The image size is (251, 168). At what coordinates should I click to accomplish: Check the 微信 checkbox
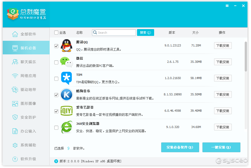(56, 62)
